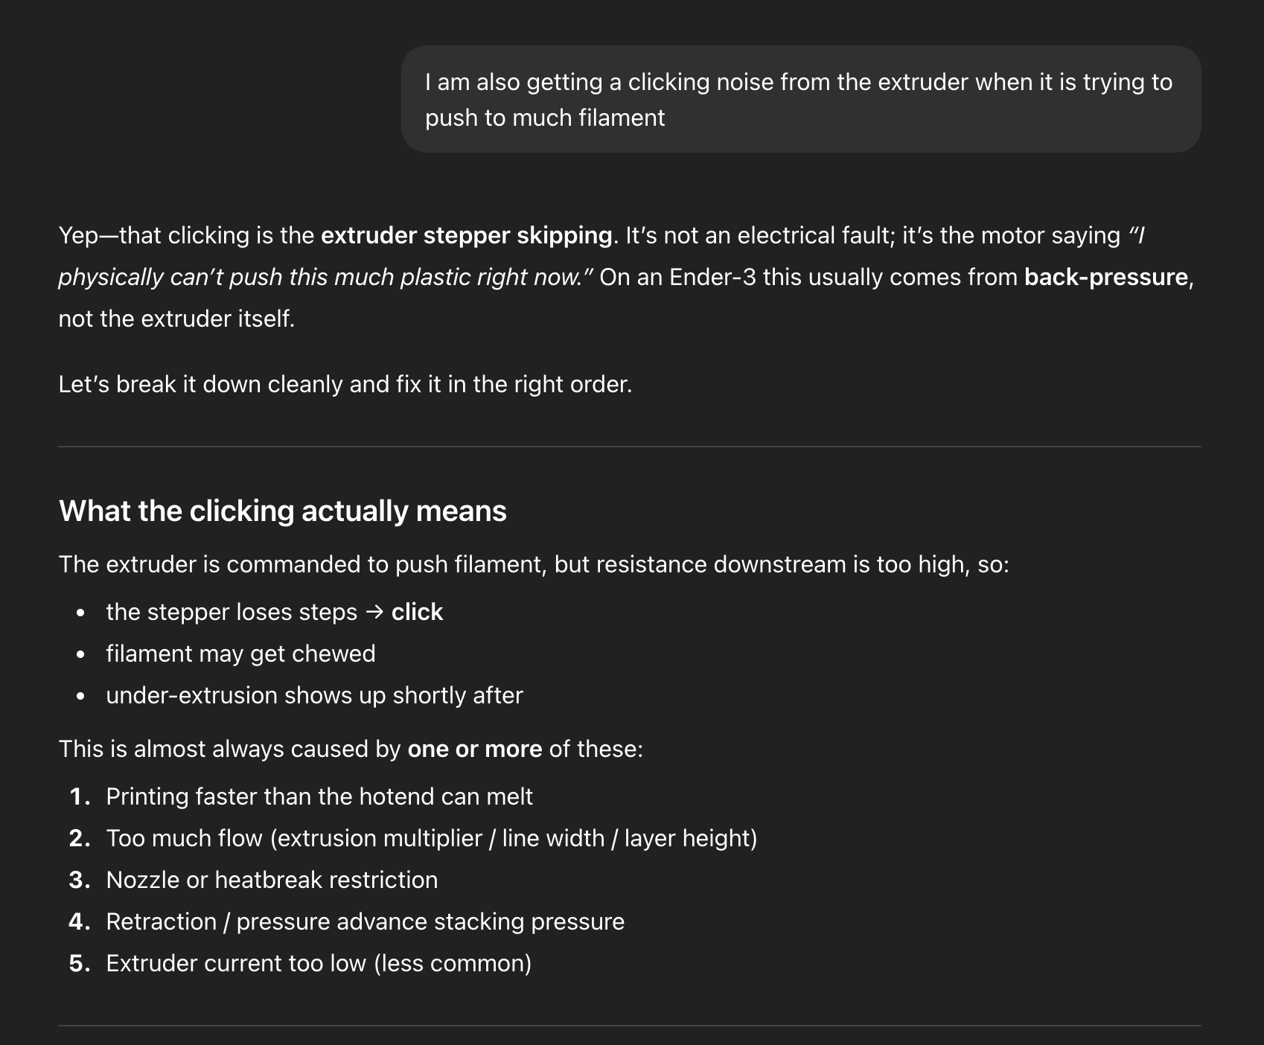Click the "Let's break it down cleanly" sentence
This screenshot has width=1264, height=1045.
(345, 384)
